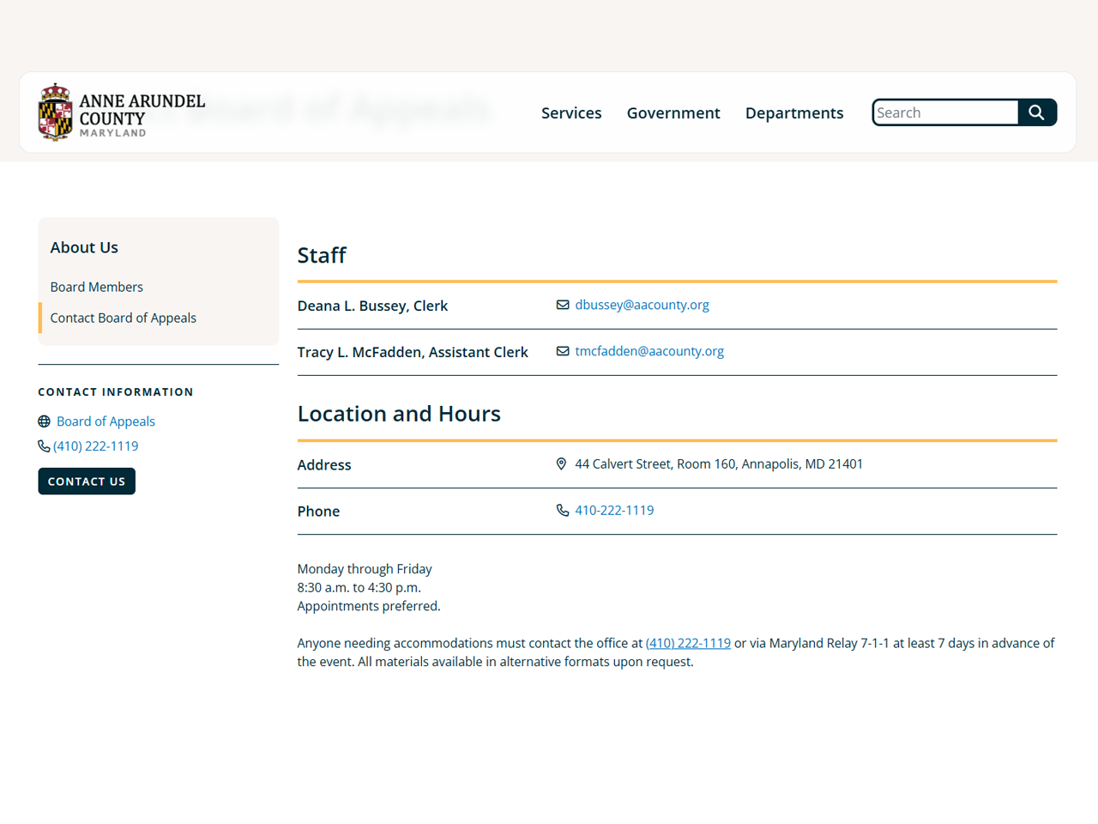The width and height of the screenshot is (1098, 824).
Task: Click the About Us heading
Action: tap(84, 247)
